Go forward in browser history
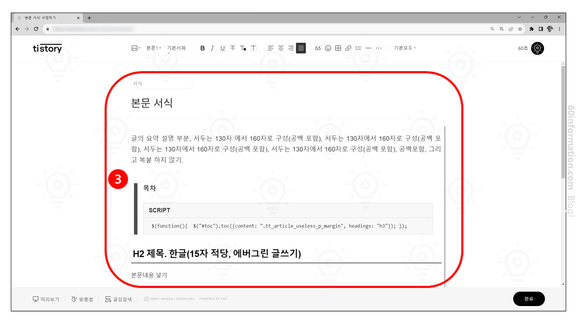 coord(27,29)
